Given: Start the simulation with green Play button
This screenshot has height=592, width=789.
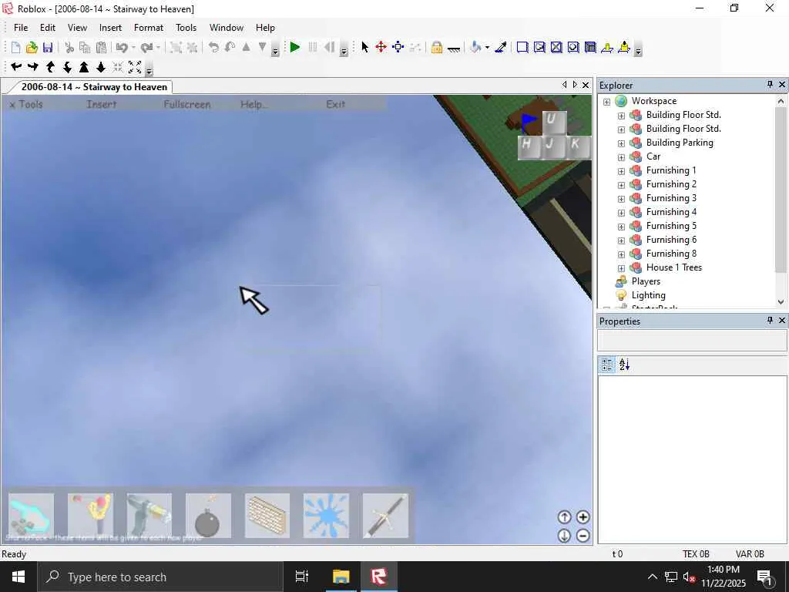Looking at the screenshot, I should pos(295,47).
